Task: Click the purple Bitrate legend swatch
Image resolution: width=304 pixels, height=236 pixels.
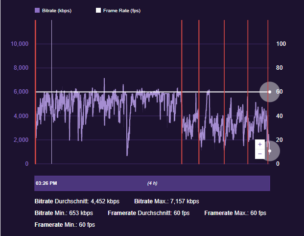Action: tap(37, 10)
